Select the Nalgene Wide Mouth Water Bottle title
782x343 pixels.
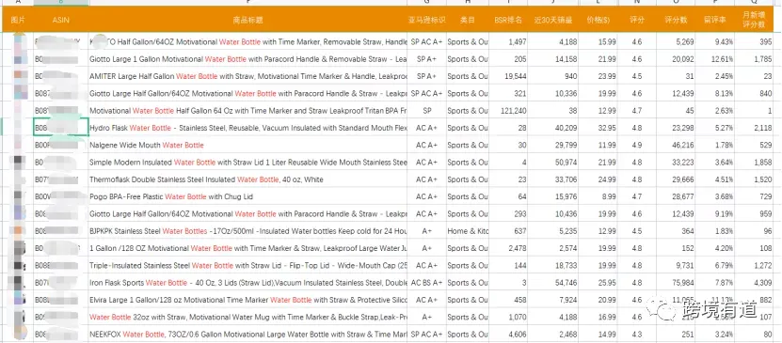(147, 145)
